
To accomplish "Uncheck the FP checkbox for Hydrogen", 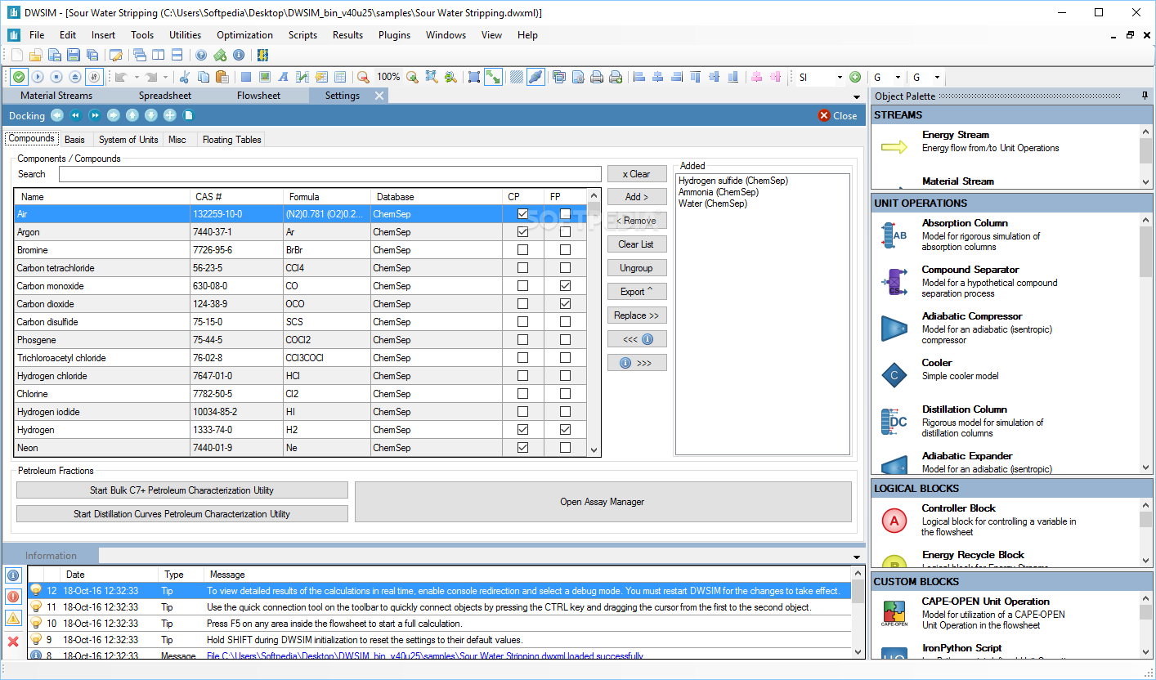I will point(565,430).
